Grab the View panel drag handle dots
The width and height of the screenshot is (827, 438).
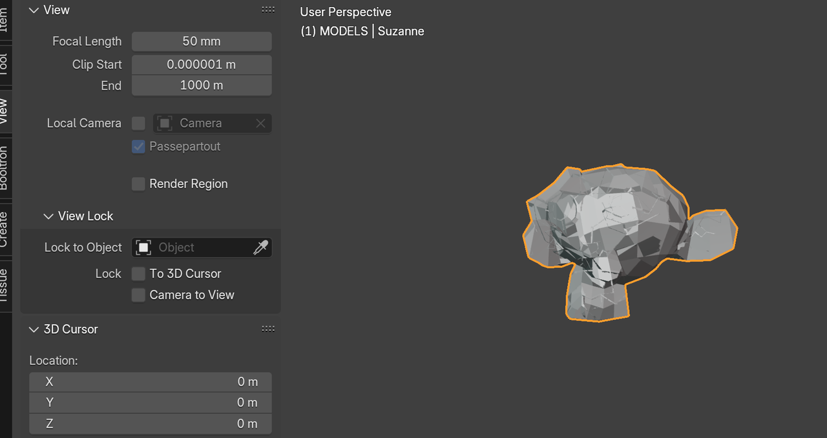click(268, 10)
